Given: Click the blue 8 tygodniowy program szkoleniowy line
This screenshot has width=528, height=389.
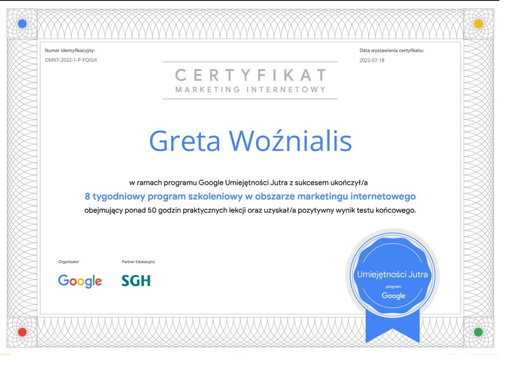Looking at the screenshot, I should click(250, 196).
